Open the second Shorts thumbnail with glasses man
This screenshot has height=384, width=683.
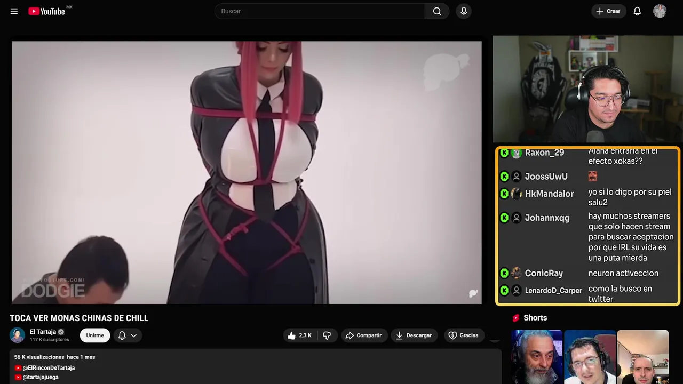(x=590, y=357)
